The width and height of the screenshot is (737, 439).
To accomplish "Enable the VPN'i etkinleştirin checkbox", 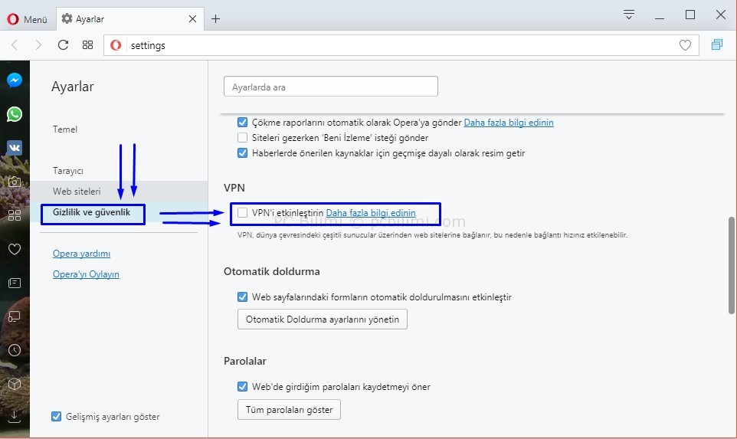I will [x=243, y=212].
